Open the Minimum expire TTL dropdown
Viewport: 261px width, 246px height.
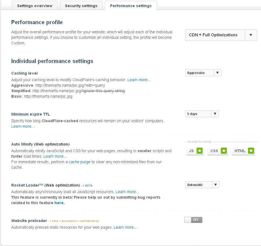(x=215, y=114)
